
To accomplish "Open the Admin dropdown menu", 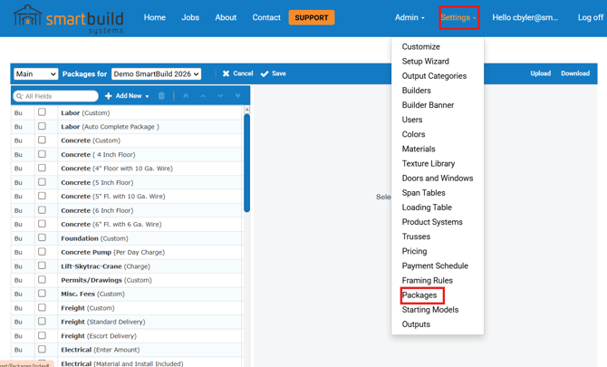I will coord(409,17).
